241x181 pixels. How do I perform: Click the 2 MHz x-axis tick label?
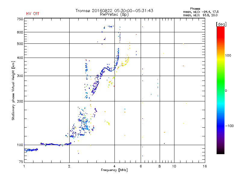[x=69, y=166]
